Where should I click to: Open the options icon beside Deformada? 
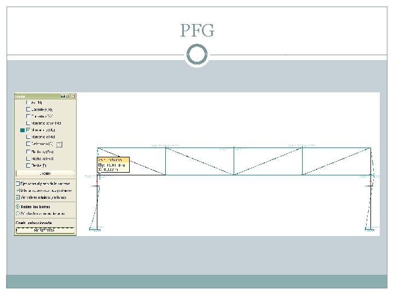coord(59,144)
